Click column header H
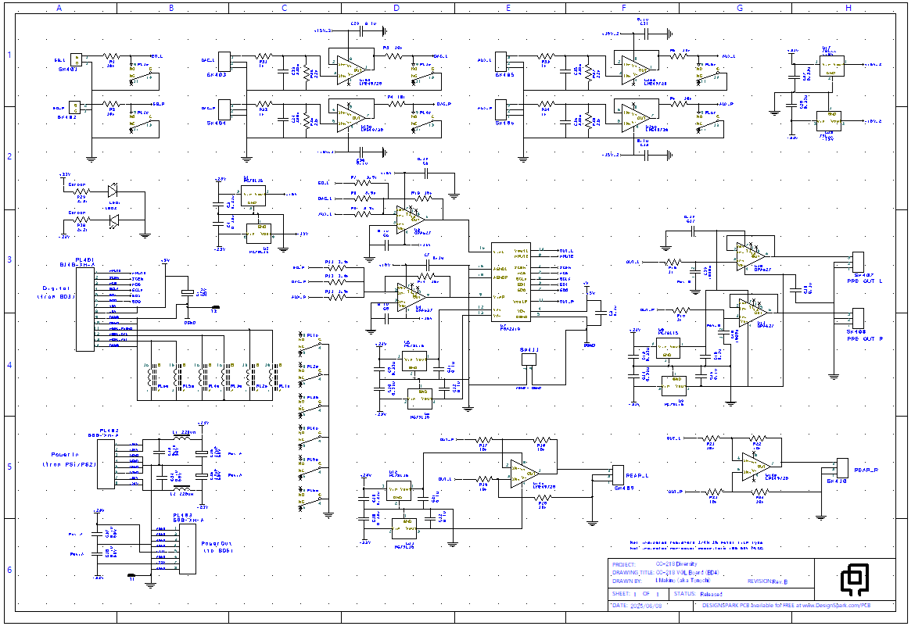This screenshot has width=911, height=626. point(848,8)
